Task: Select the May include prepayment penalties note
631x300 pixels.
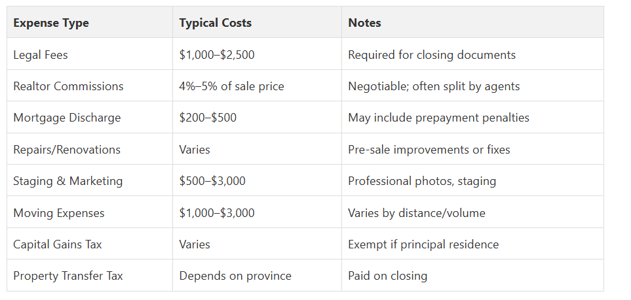Action: [438, 118]
